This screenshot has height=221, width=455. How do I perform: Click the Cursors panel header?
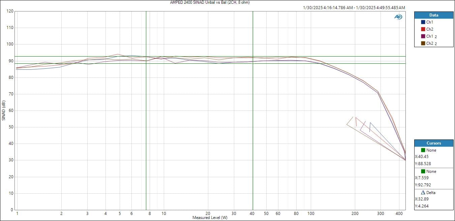click(433, 143)
